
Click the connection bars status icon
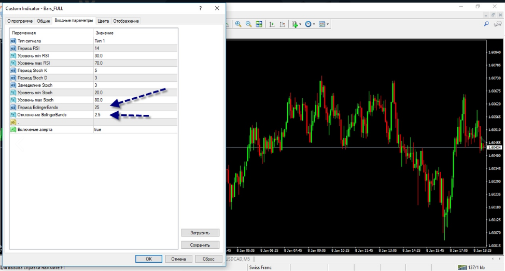click(462, 267)
